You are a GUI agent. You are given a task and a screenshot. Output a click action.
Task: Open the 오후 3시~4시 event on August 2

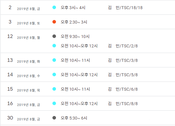pyautogui.click(x=73, y=8)
